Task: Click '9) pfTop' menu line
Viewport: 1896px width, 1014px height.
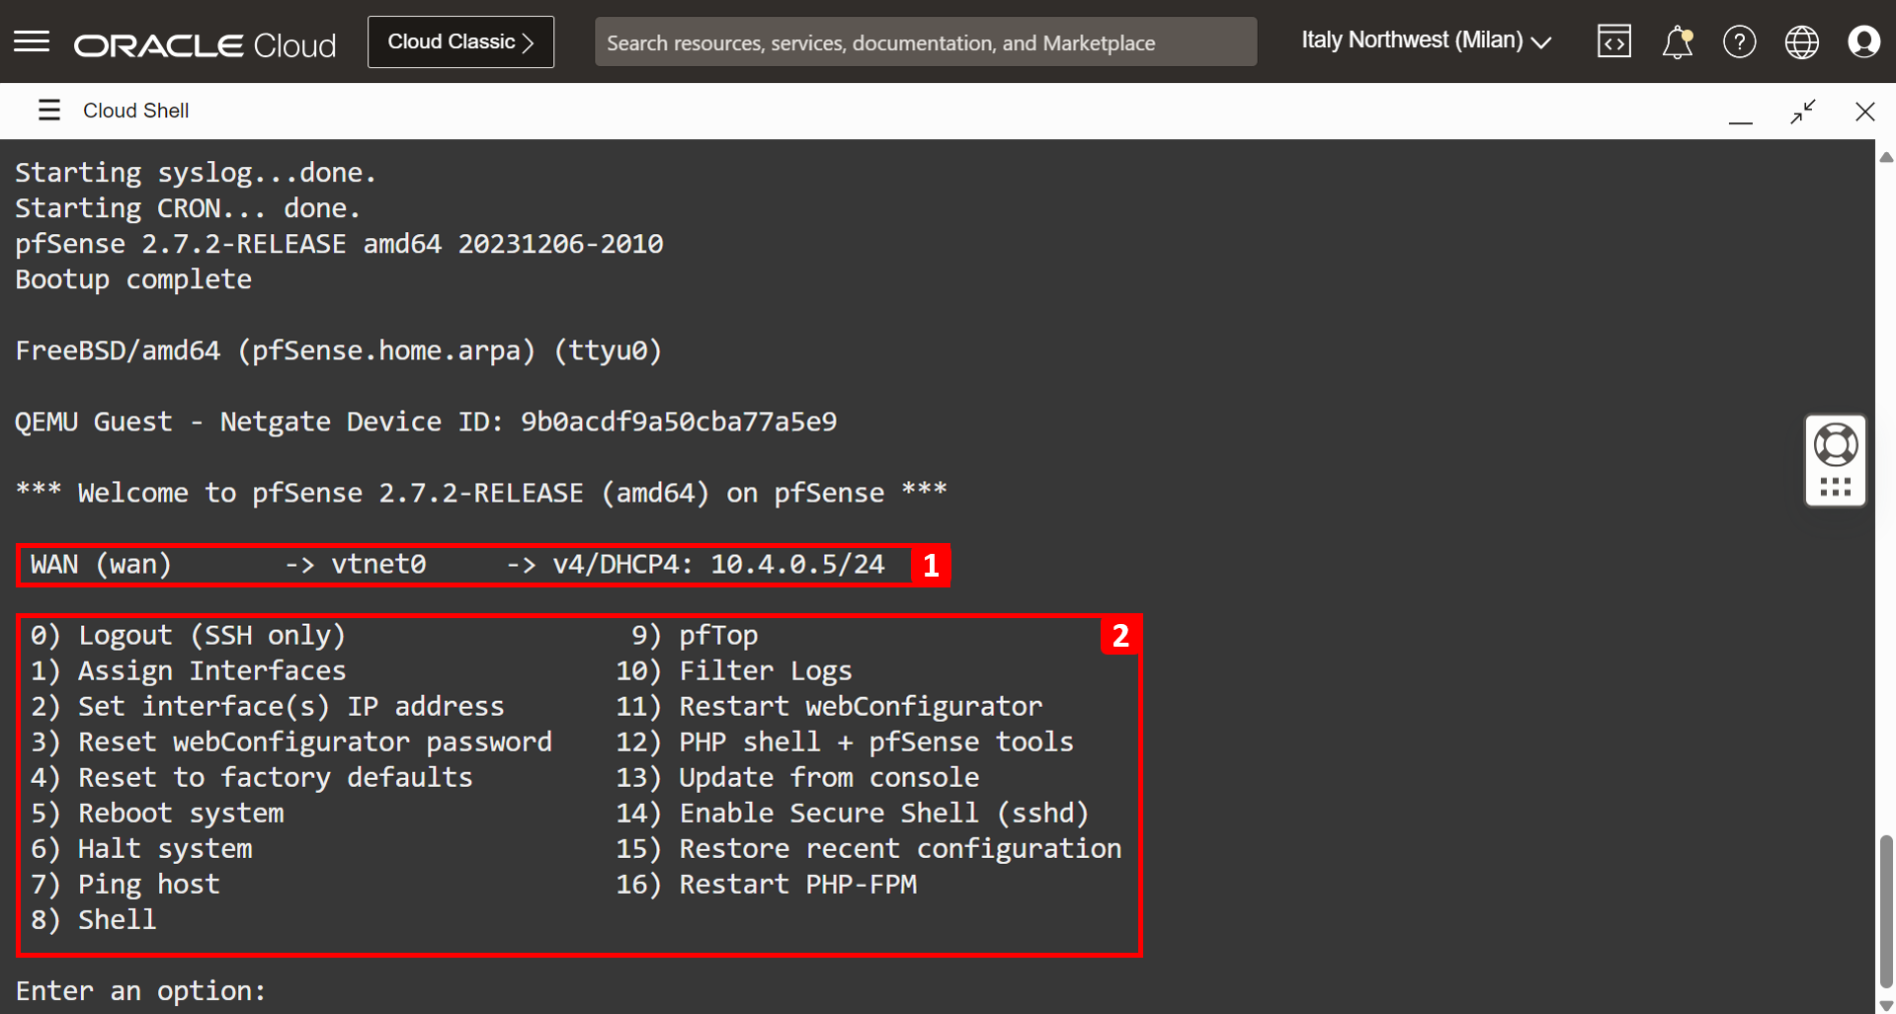Action: click(695, 635)
